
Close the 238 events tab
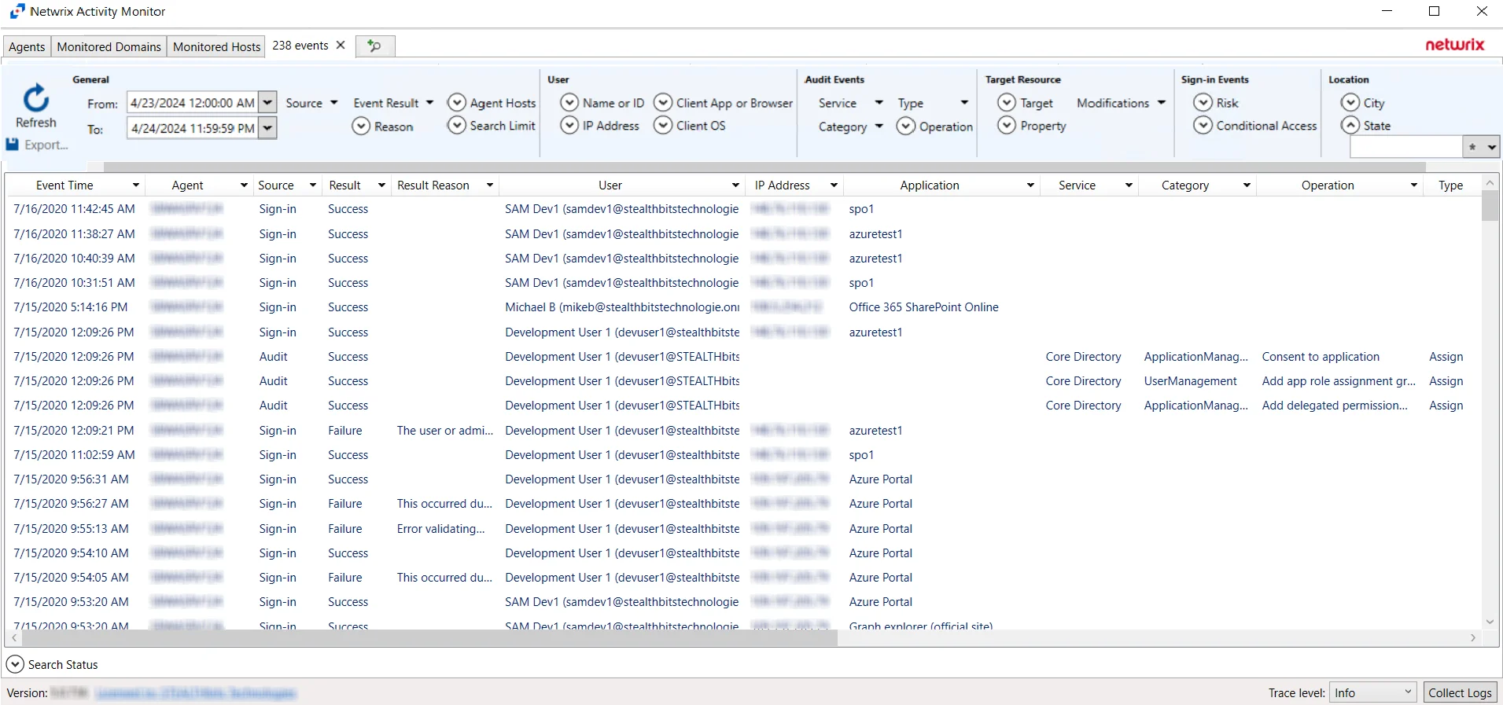(341, 45)
